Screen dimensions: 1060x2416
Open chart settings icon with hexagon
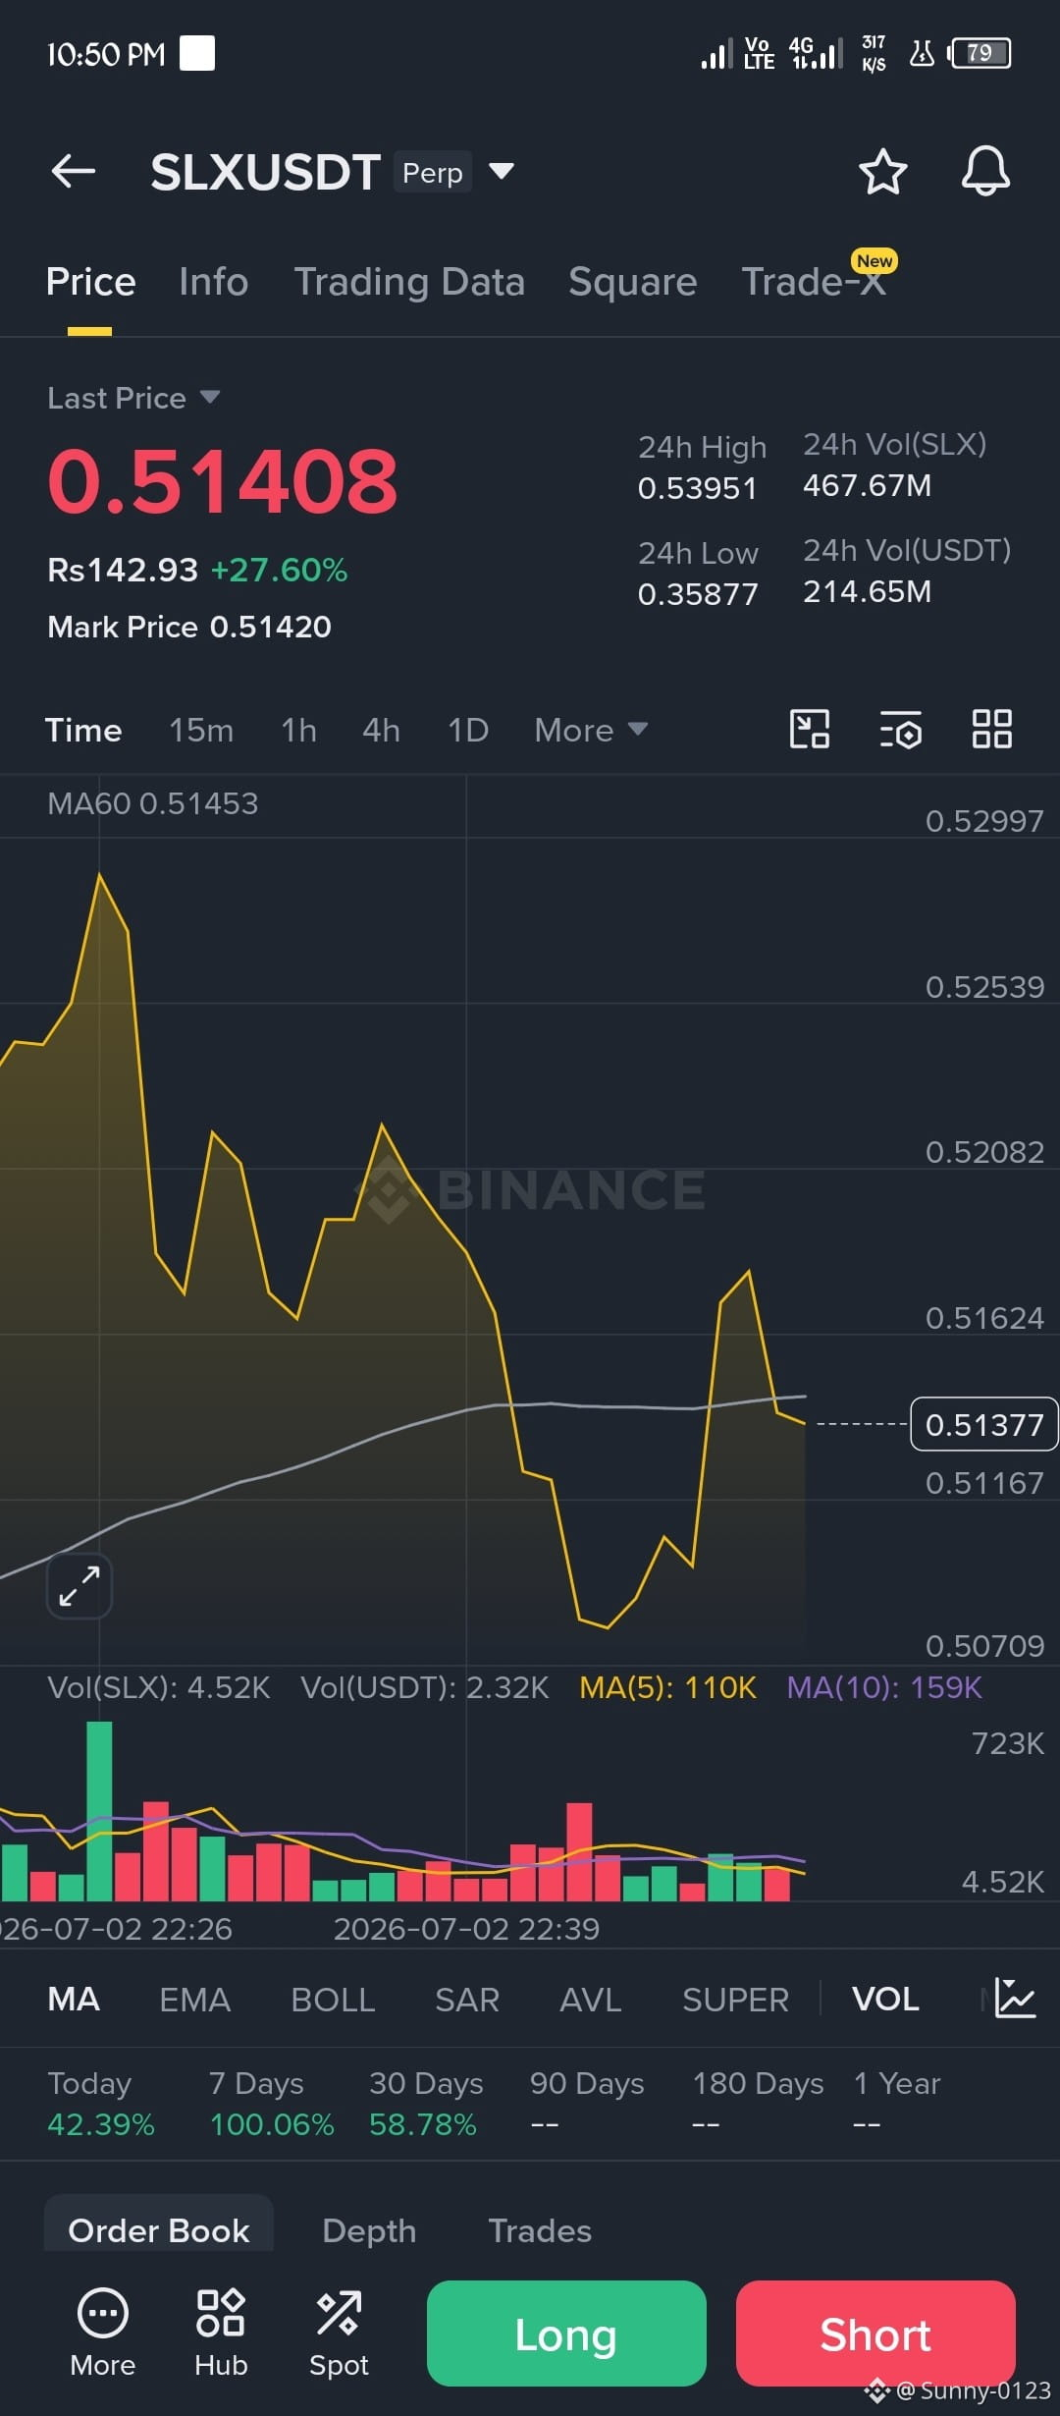(901, 730)
